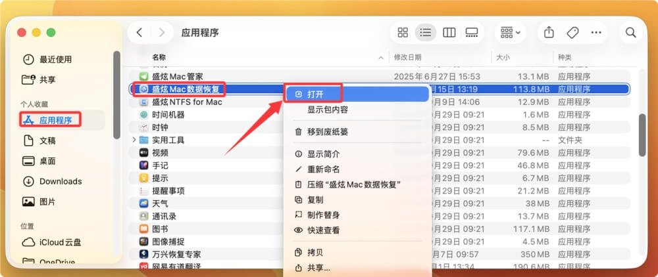Select the 视频 app row
Image resolution: width=658 pixels, height=277 pixels.
[378, 153]
